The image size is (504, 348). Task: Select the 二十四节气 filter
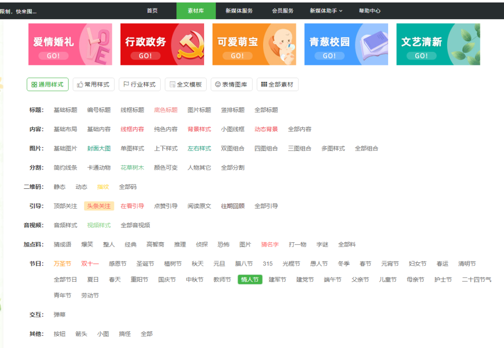[x=476, y=280]
